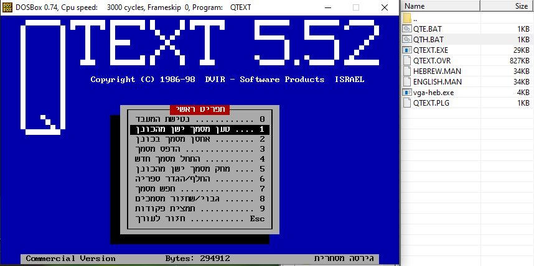Screen dimensions: 534x266
Task: Click the ENGLISH.MAN file icon
Action: coord(406,81)
